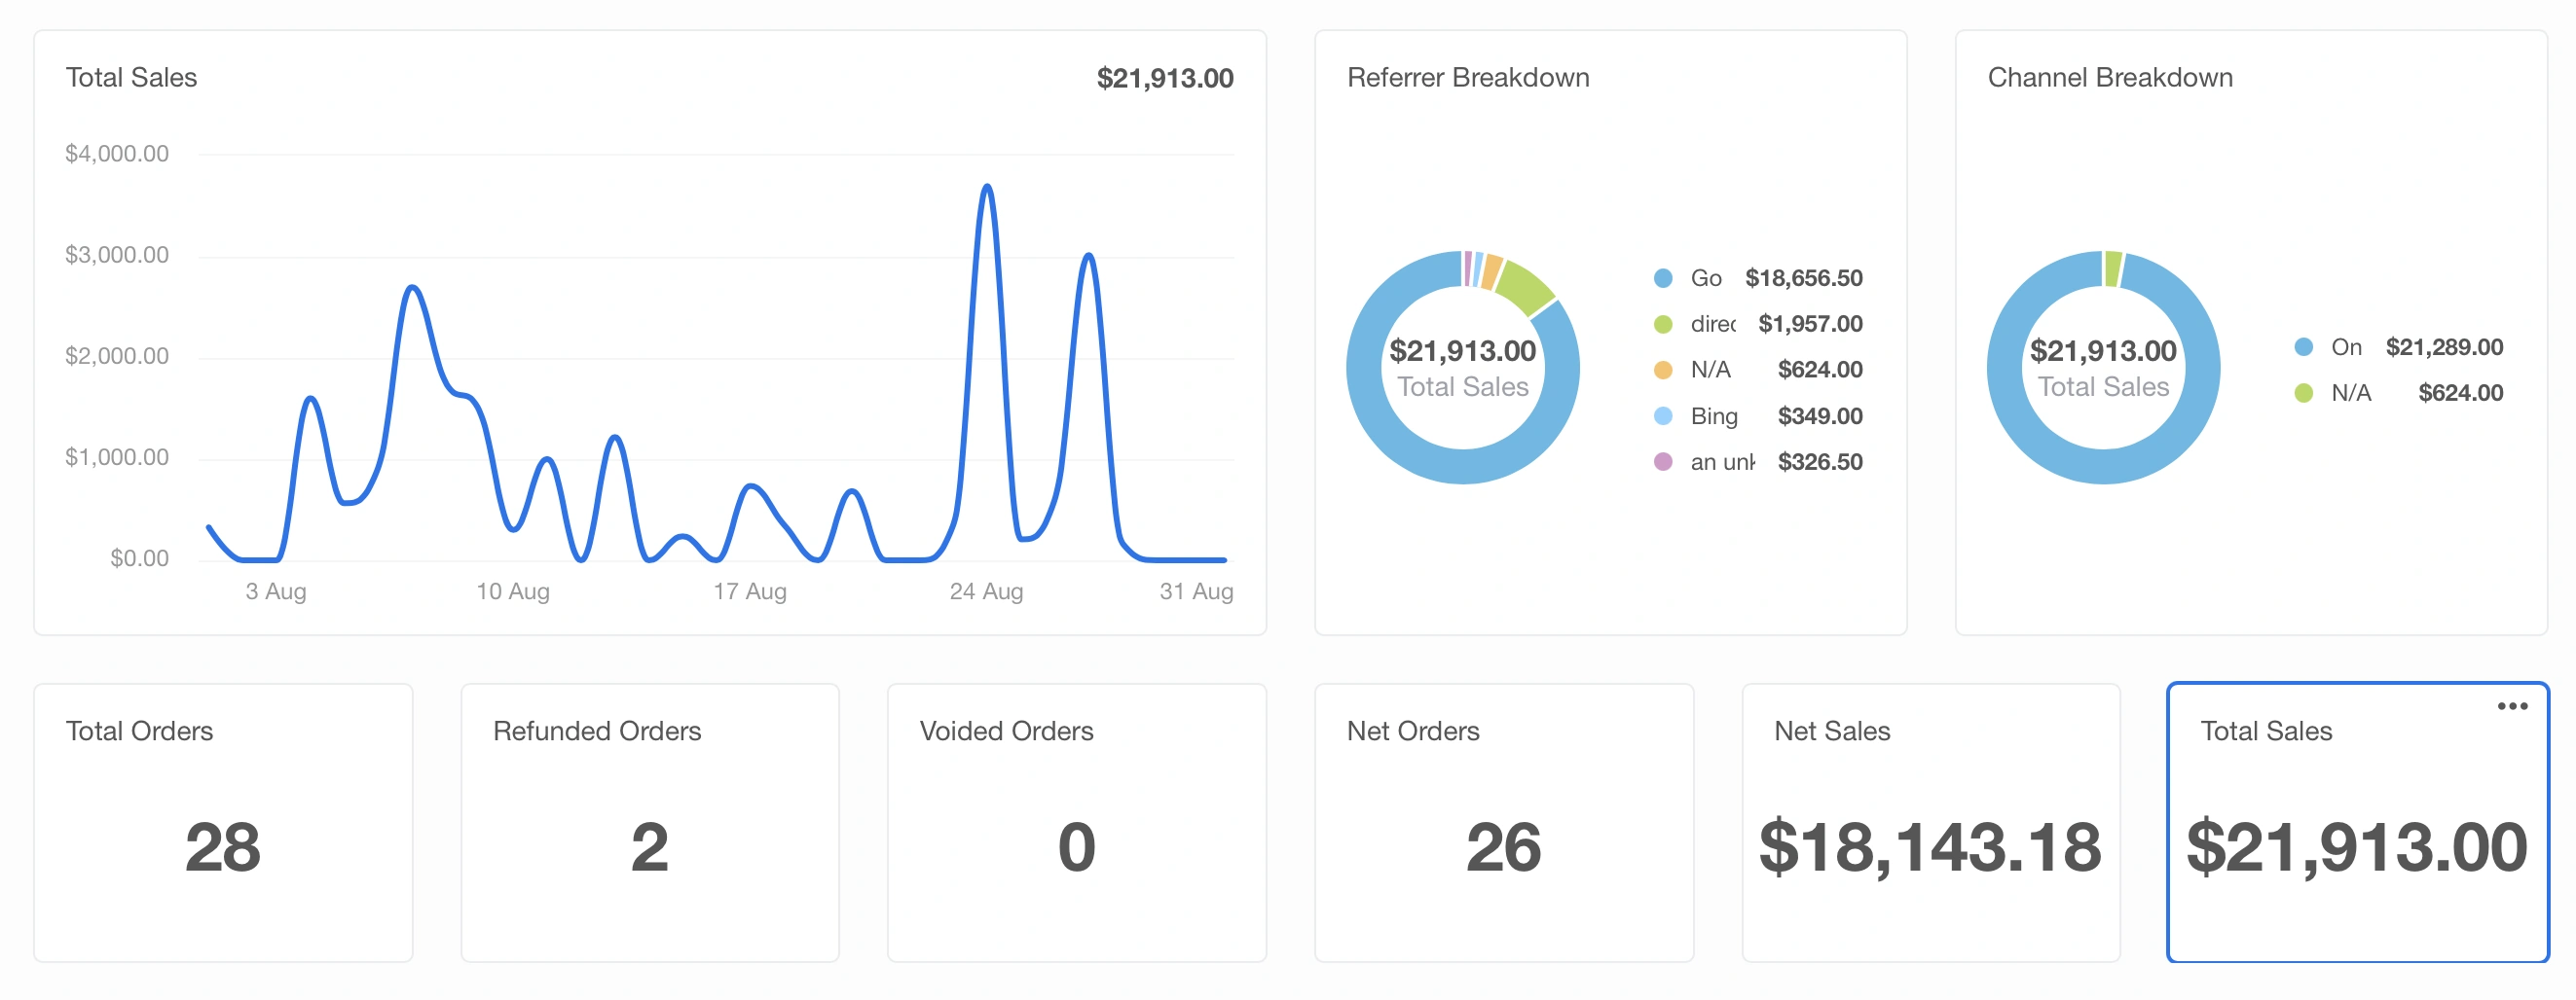Select the 'an unk' referrer legend label
This screenshot has width=2576, height=1000.
point(1722,461)
